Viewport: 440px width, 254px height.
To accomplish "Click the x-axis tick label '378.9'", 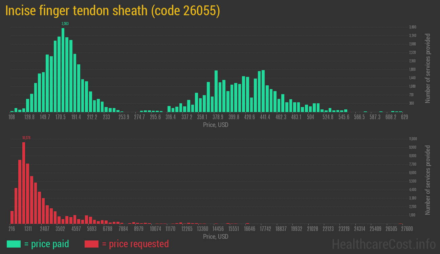I will (218, 117).
